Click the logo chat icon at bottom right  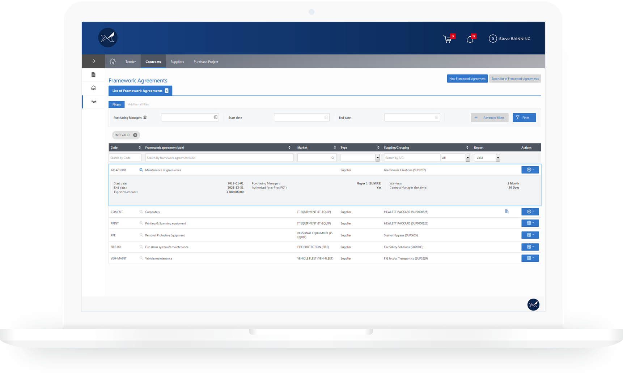(533, 304)
